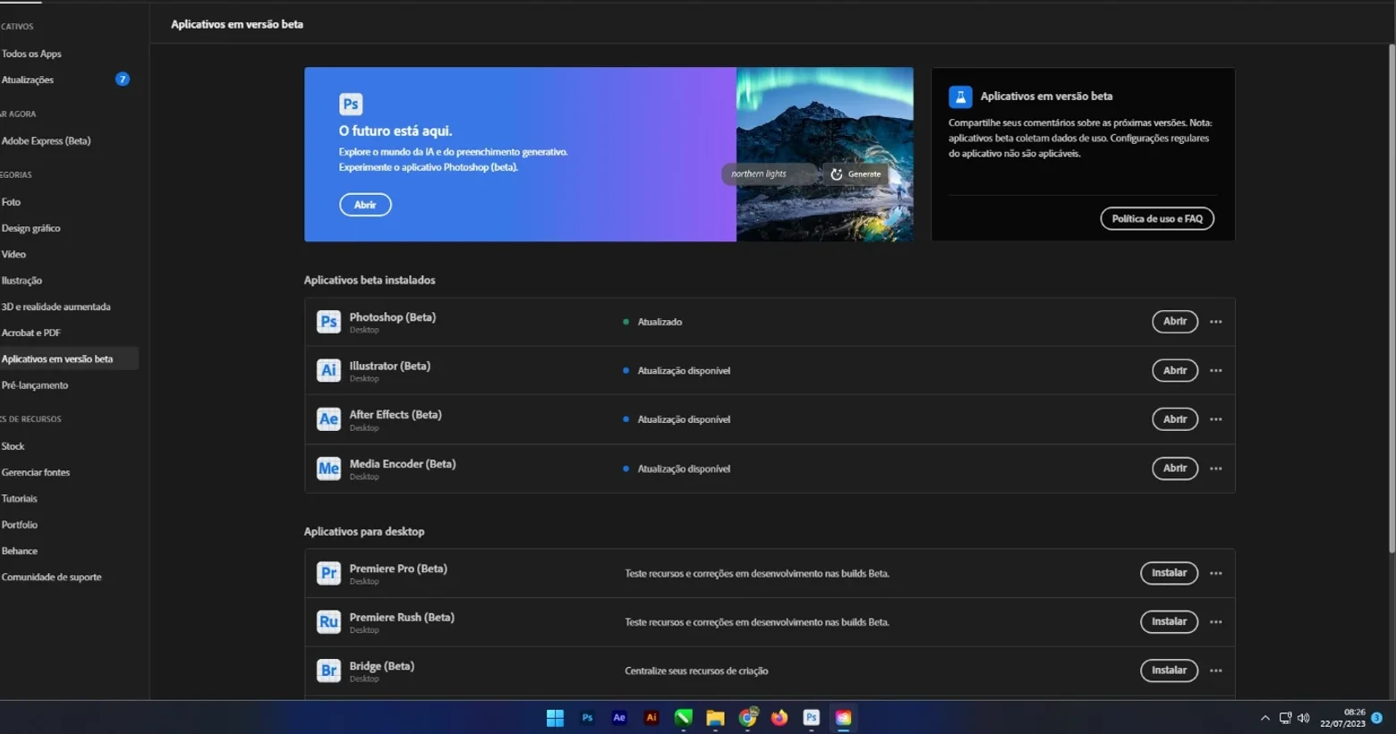The height and width of the screenshot is (734, 1396).
Task: Open Tutoriais in the sidebar
Action: point(19,499)
